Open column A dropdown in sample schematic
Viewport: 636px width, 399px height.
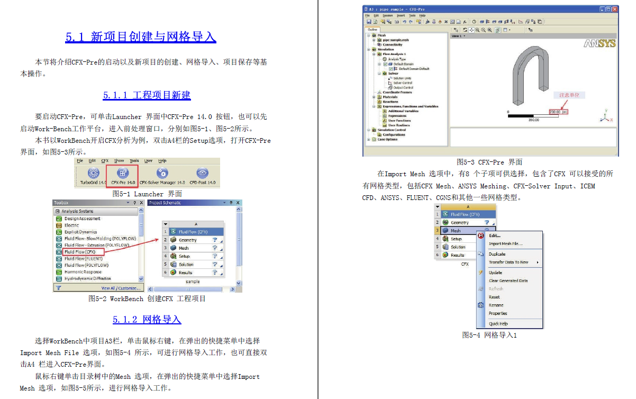point(166,224)
